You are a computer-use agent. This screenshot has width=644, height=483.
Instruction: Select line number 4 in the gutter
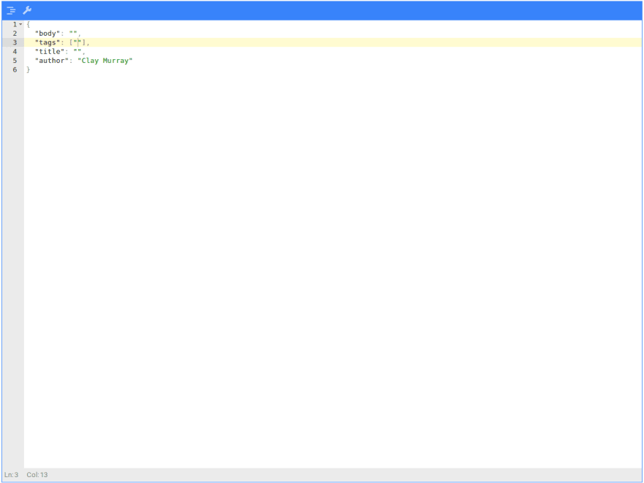(x=15, y=51)
